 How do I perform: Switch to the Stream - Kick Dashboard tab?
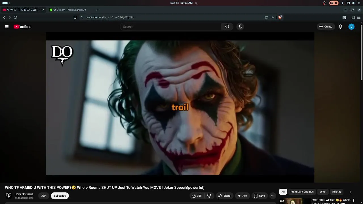71,10
